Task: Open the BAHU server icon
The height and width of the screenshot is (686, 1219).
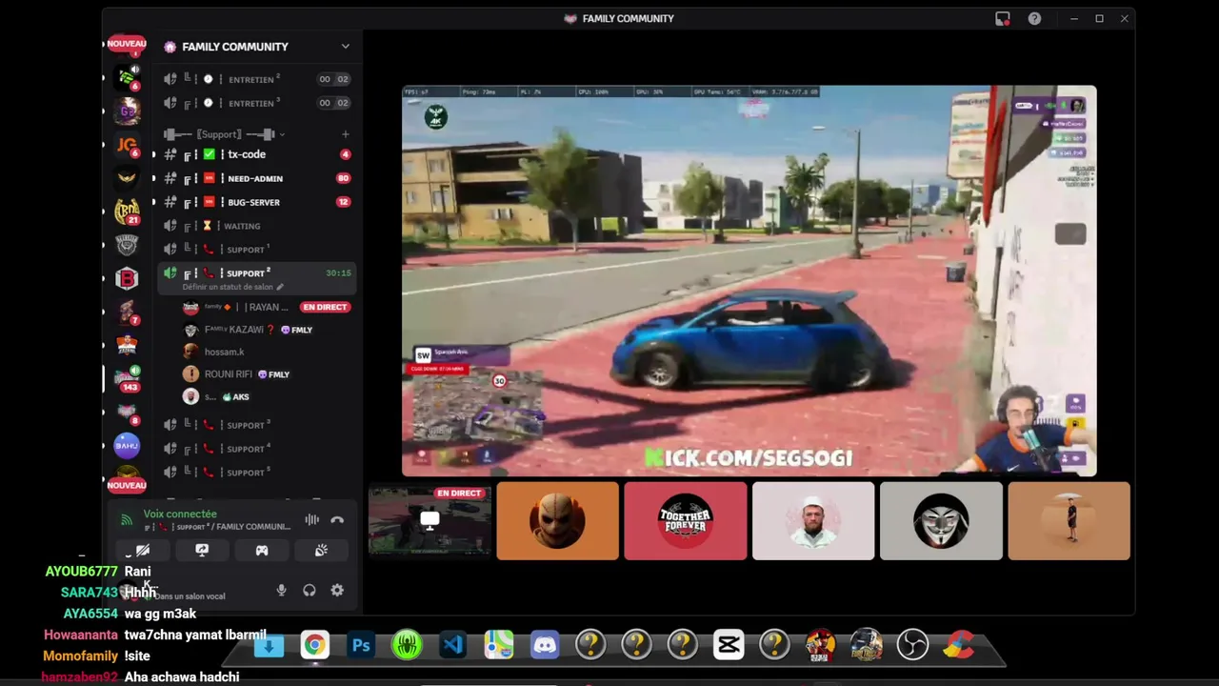Action: 127,445
